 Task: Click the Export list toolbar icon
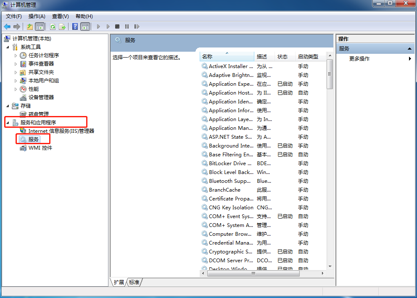click(62, 26)
